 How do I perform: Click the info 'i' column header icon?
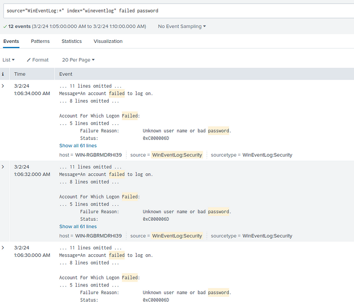click(3, 74)
